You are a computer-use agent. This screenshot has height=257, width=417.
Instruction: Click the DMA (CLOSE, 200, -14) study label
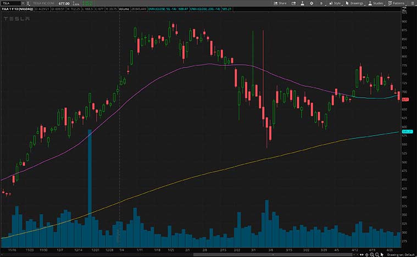[x=205, y=9]
